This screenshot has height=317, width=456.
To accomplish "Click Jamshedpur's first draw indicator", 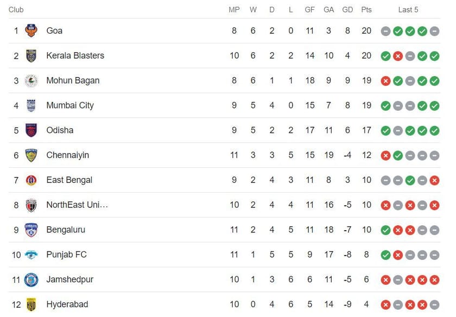I will (x=398, y=280).
